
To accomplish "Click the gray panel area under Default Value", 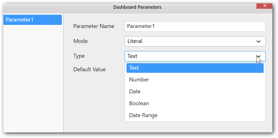I will [x=94, y=99].
